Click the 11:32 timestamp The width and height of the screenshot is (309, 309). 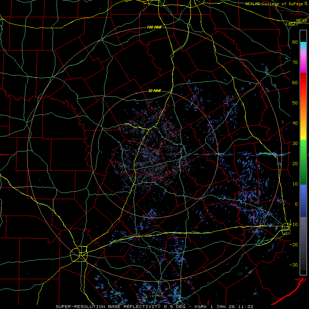click(x=246, y=307)
